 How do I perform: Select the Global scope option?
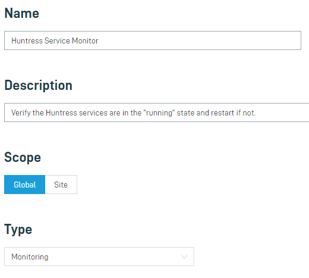(25, 185)
